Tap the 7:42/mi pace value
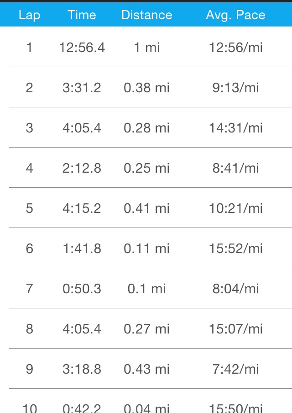This screenshot has height=413, width=292. pos(235,369)
